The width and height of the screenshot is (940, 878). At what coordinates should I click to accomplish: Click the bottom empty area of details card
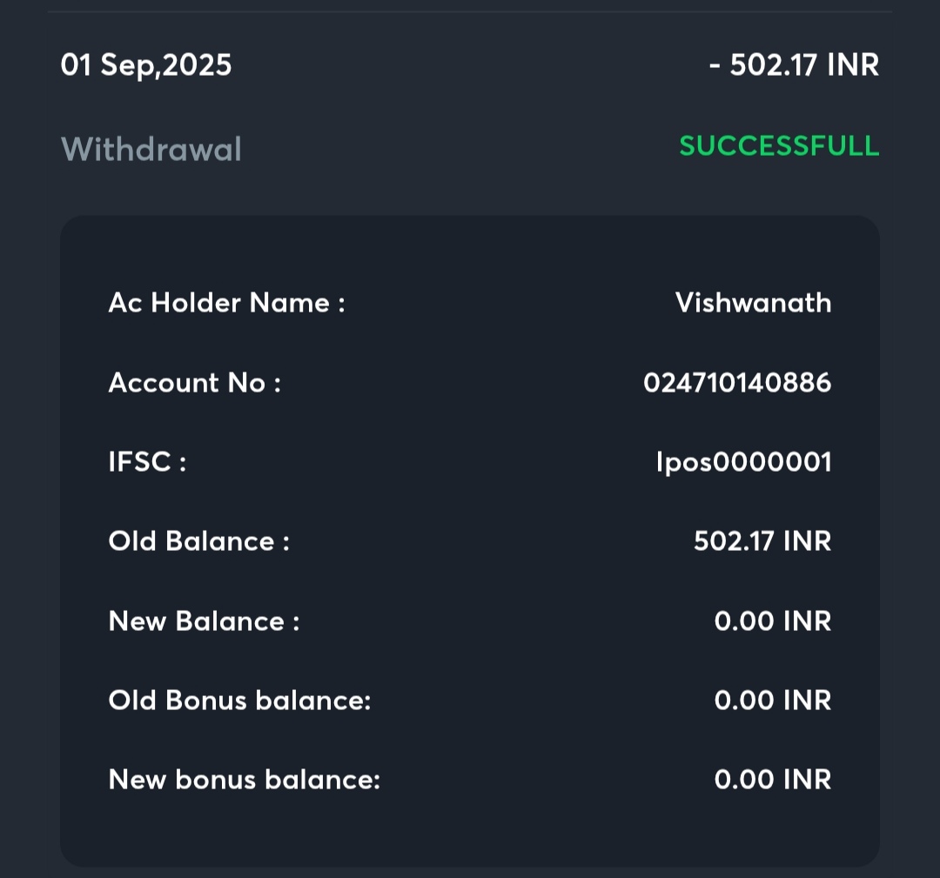(470, 834)
